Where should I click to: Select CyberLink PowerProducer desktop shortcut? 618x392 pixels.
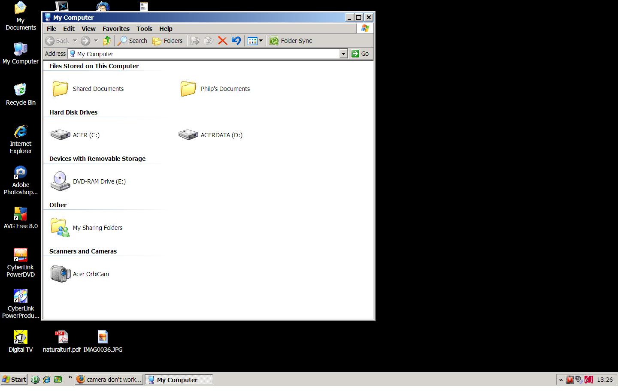[x=21, y=304]
